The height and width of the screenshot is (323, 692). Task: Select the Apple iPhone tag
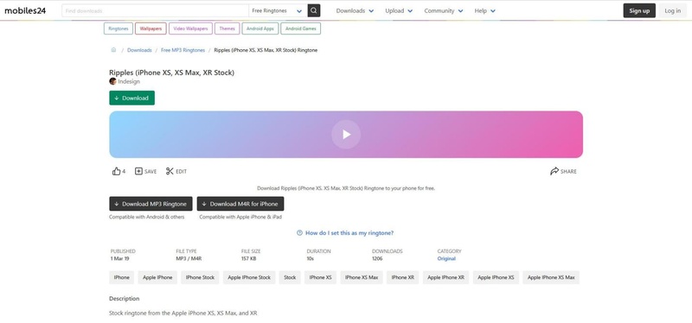157,277
